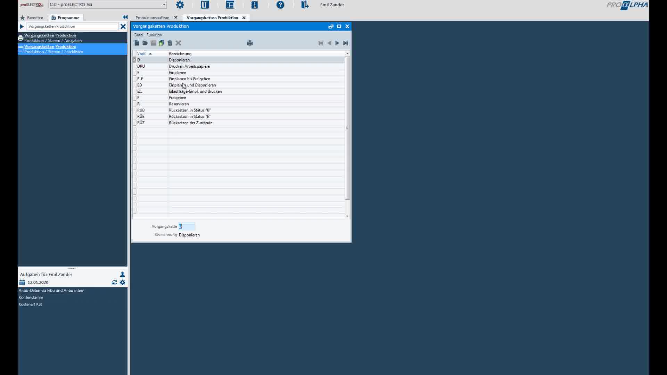The height and width of the screenshot is (375, 667).
Task: Switch to the Produktionsauftrag tab
Action: [x=153, y=18]
